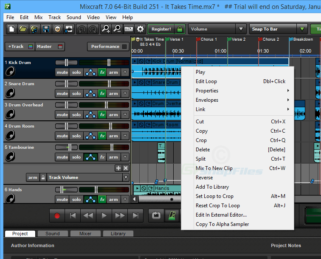Solo the Snare Drum track
321x259 pixels.
pyautogui.click(x=76, y=94)
